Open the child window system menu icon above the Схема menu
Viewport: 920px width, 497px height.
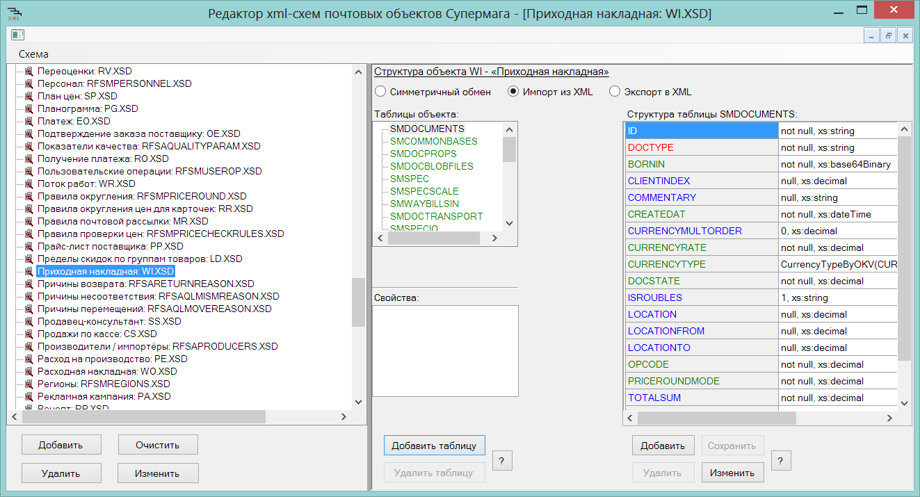pos(17,35)
